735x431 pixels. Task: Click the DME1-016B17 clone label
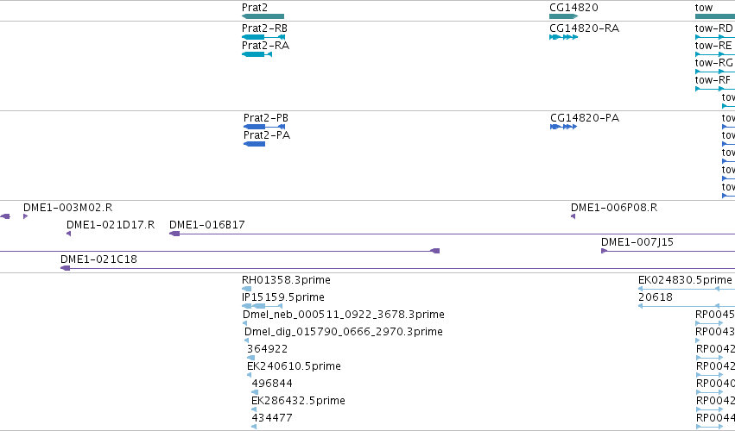coord(206,225)
